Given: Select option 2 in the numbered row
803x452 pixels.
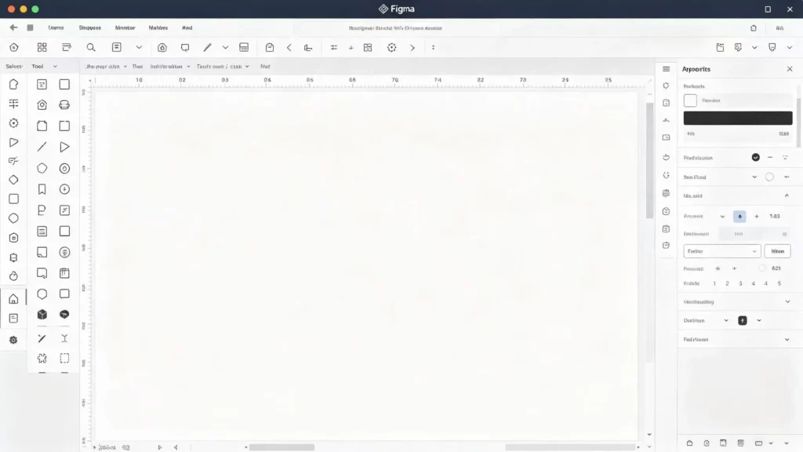Looking at the screenshot, I should coord(727,283).
